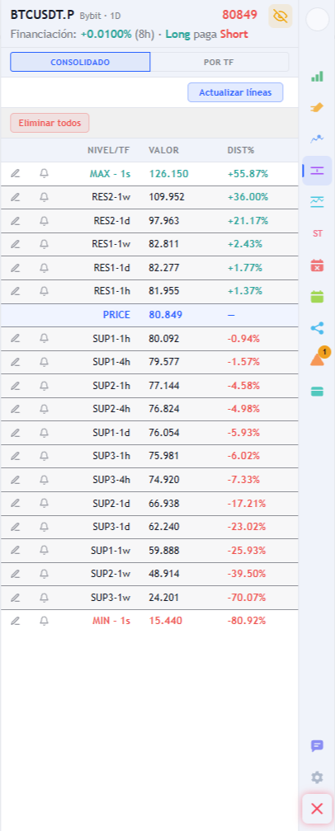This screenshot has width=335, height=831.
Task: Set alert bell for RES2-1w
Action: point(44,197)
